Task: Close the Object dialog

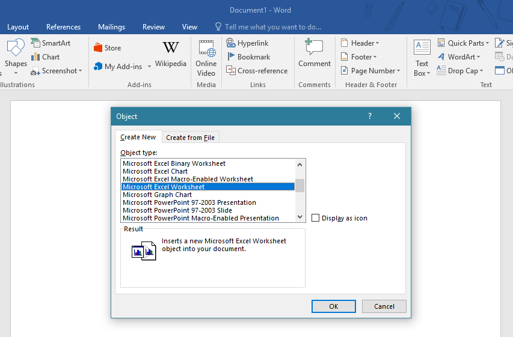Action: coord(397,116)
